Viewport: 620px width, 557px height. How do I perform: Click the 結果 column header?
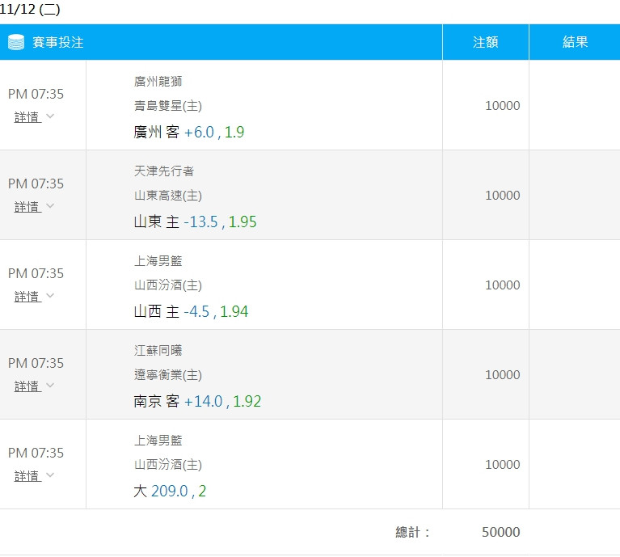pos(575,42)
